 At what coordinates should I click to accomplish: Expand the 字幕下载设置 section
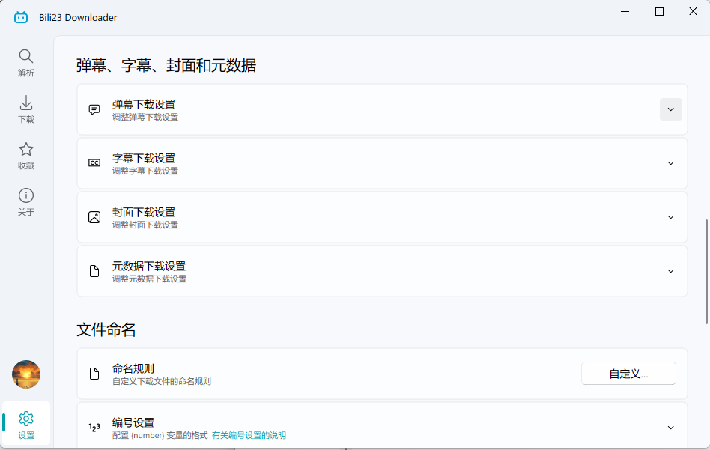click(670, 163)
